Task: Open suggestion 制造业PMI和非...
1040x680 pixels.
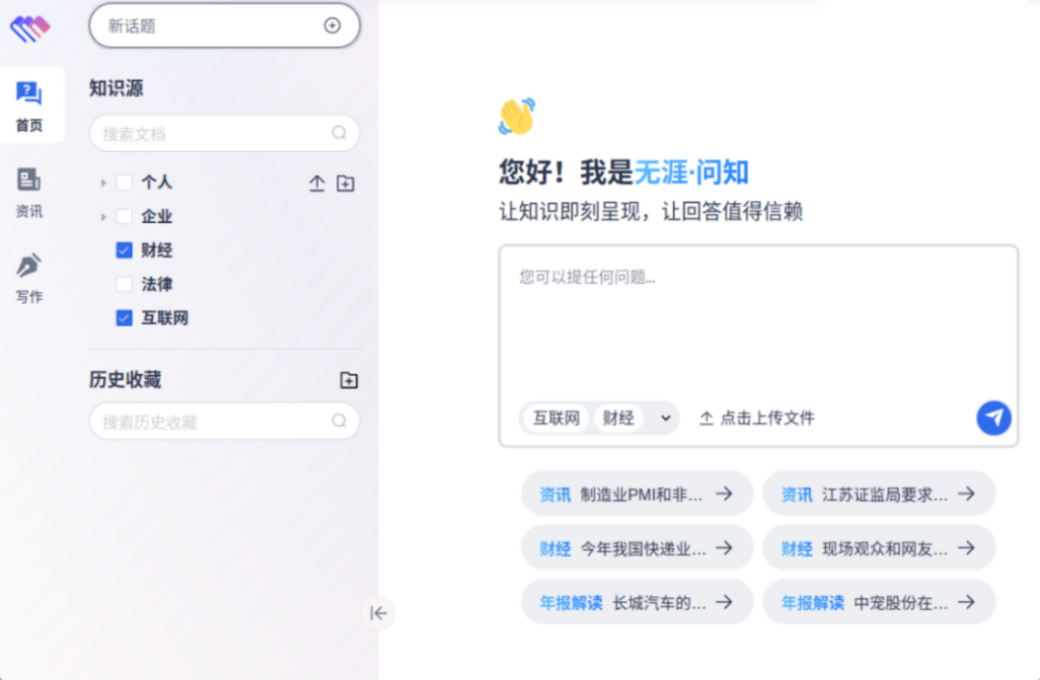Action: coord(637,493)
